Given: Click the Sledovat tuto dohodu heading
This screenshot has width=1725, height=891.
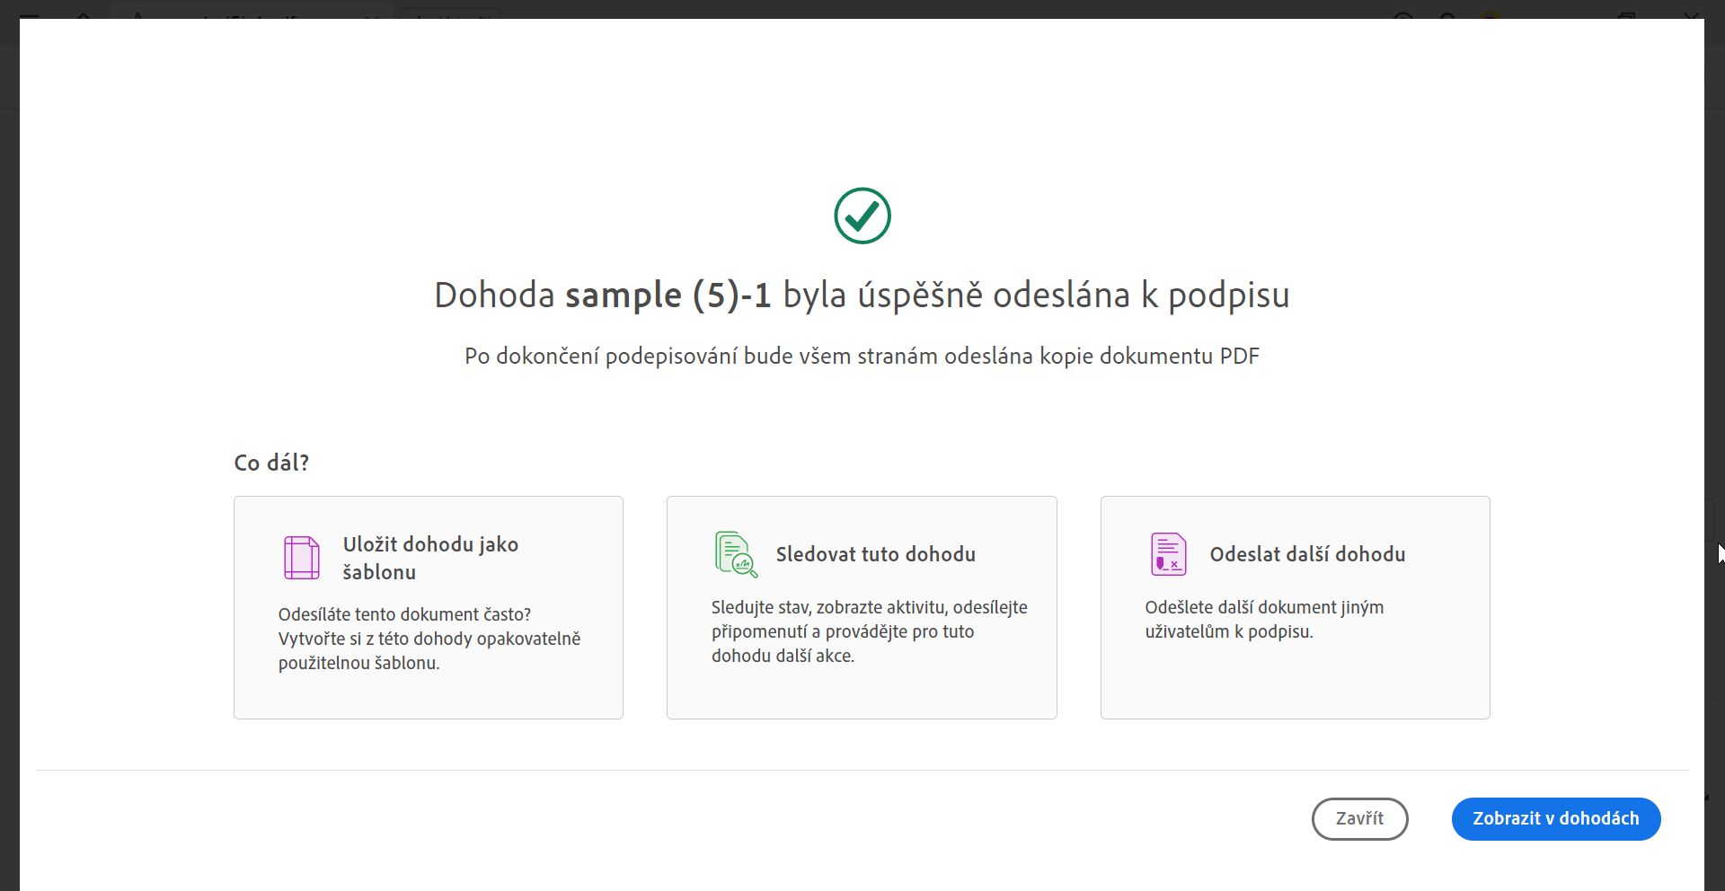Looking at the screenshot, I should point(875,554).
